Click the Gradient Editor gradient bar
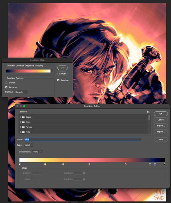The height and width of the screenshot is (203, 171). 92,160
